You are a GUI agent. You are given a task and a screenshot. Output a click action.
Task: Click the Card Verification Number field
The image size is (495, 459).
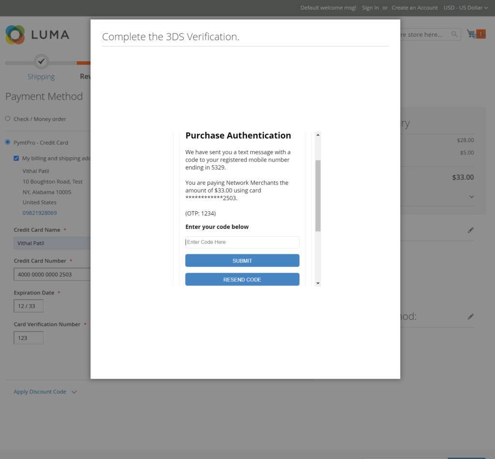(x=29, y=338)
